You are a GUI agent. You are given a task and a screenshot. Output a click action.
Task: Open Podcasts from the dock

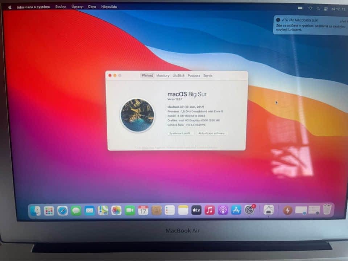point(223,210)
